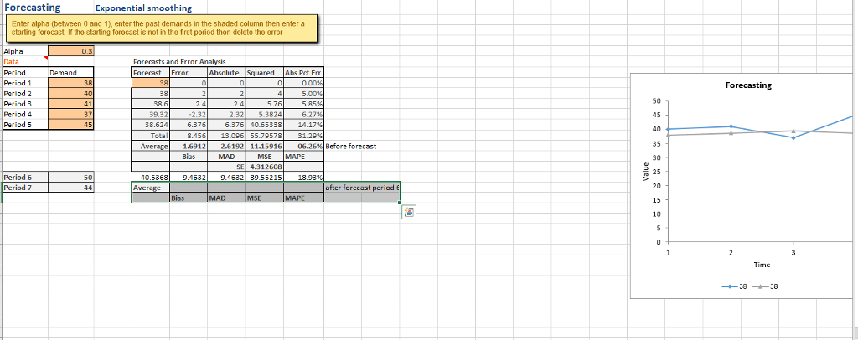The image size is (858, 340).
Task: Click the Period 7 label cell
Action: click(x=25, y=188)
